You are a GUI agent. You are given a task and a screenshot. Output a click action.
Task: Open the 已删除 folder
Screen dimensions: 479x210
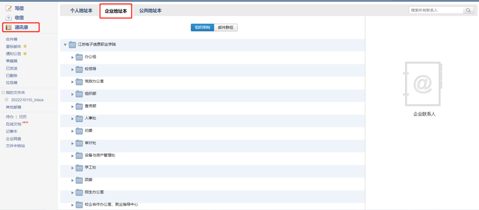coord(11,75)
